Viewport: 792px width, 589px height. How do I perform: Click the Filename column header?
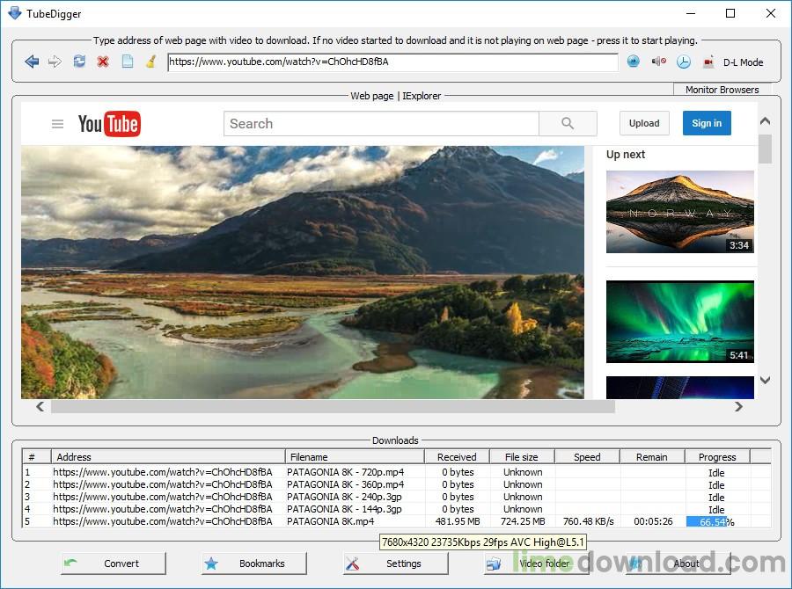tap(355, 457)
